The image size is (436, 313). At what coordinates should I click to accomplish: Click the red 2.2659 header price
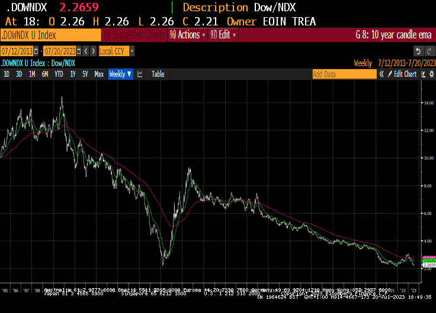[79, 8]
